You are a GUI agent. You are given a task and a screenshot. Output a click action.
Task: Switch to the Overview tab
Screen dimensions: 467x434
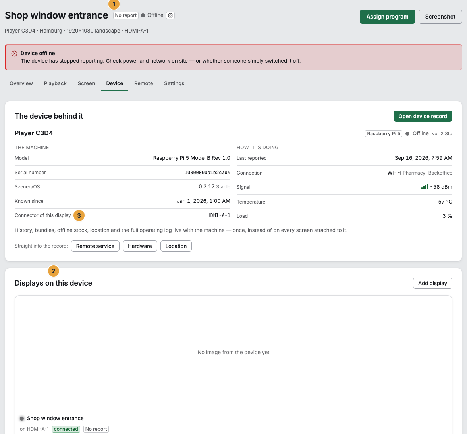[x=21, y=84]
